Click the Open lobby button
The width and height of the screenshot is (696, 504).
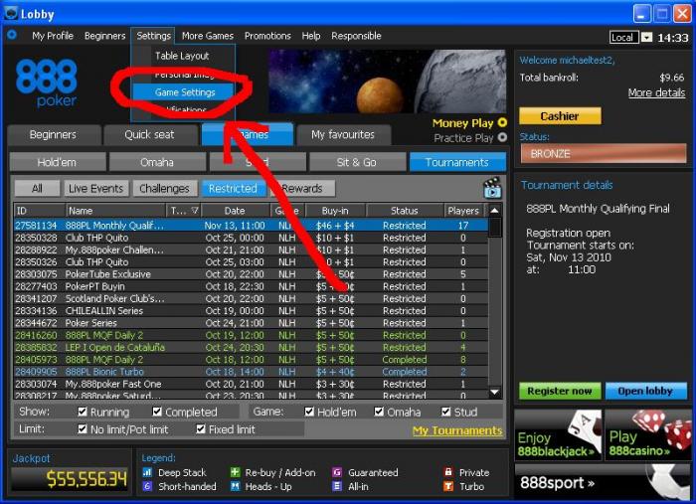click(x=645, y=391)
